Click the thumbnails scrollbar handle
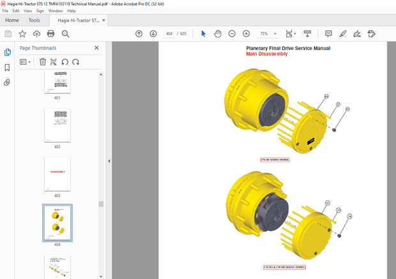This screenshot has height=279, width=396. (x=101, y=204)
